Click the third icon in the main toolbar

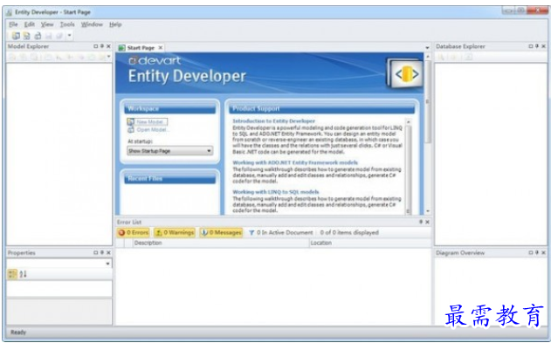38,36
